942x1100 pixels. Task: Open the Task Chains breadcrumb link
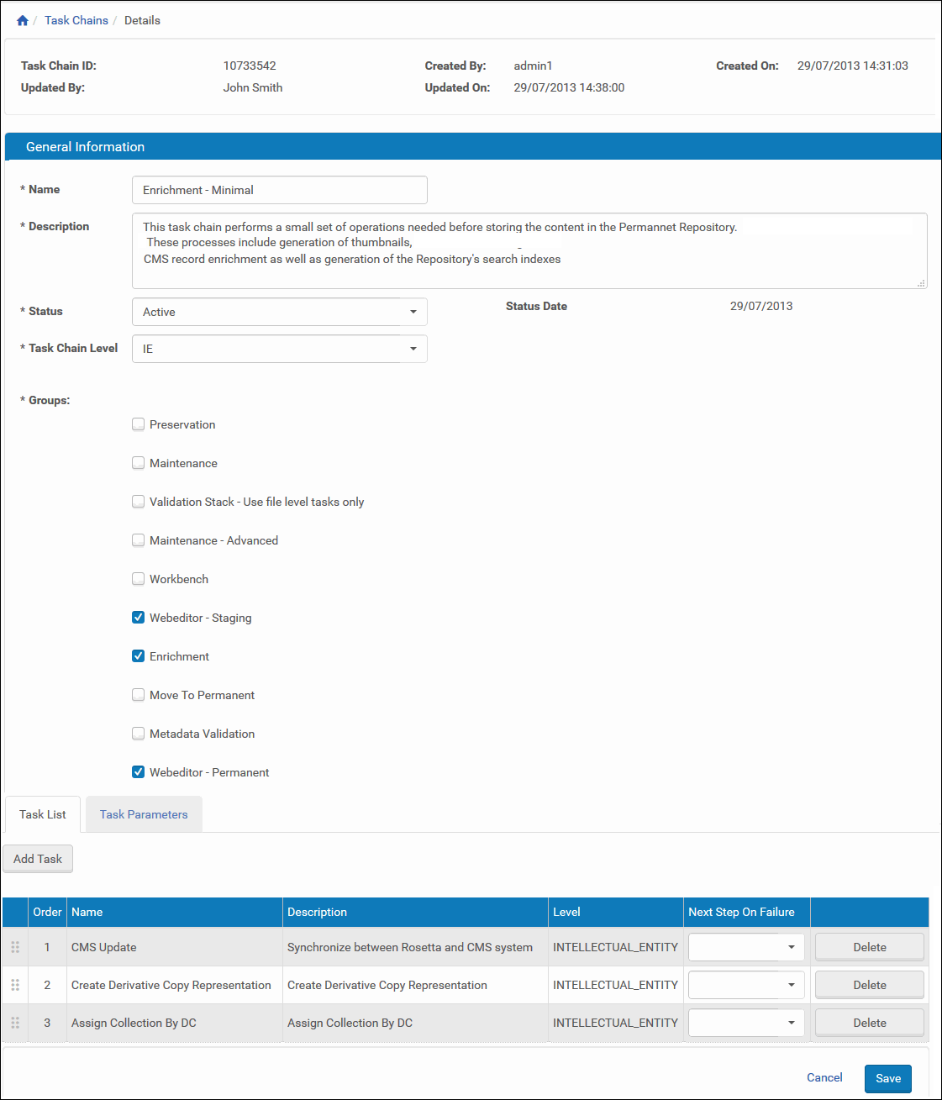pos(76,20)
